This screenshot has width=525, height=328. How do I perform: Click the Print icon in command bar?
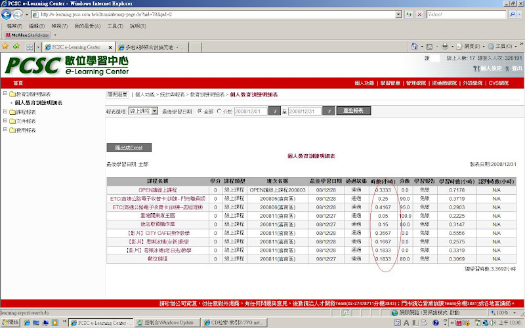[x=445, y=46]
